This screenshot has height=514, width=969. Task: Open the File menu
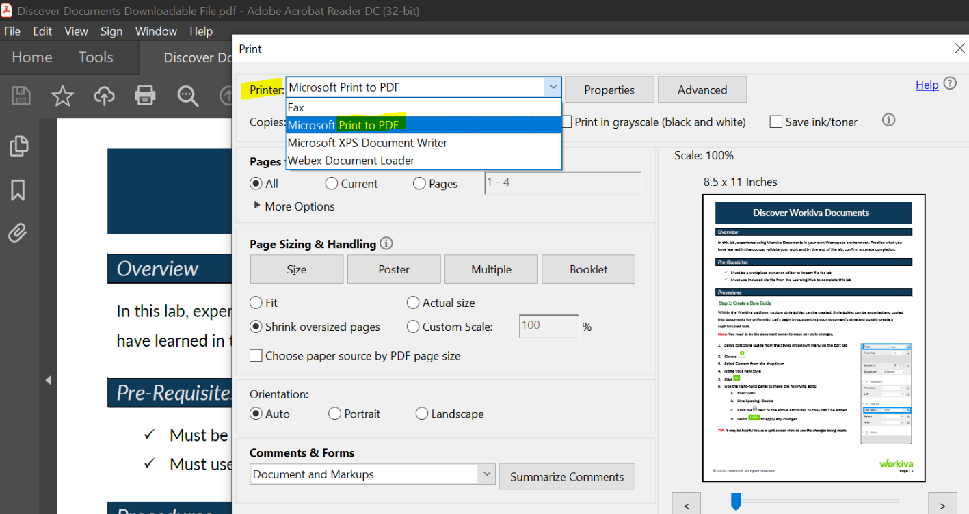tap(12, 31)
